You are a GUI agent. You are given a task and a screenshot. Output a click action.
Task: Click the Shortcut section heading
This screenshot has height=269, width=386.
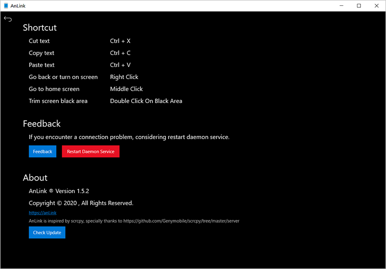click(40, 27)
